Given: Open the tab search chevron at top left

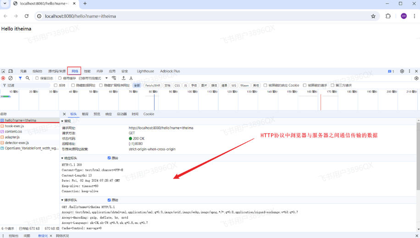Looking at the screenshot, I should [x=5, y=4].
